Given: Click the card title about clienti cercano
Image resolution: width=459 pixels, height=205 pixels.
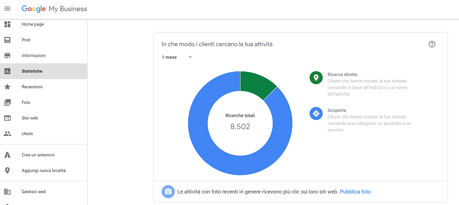Looking at the screenshot, I should coord(217,44).
